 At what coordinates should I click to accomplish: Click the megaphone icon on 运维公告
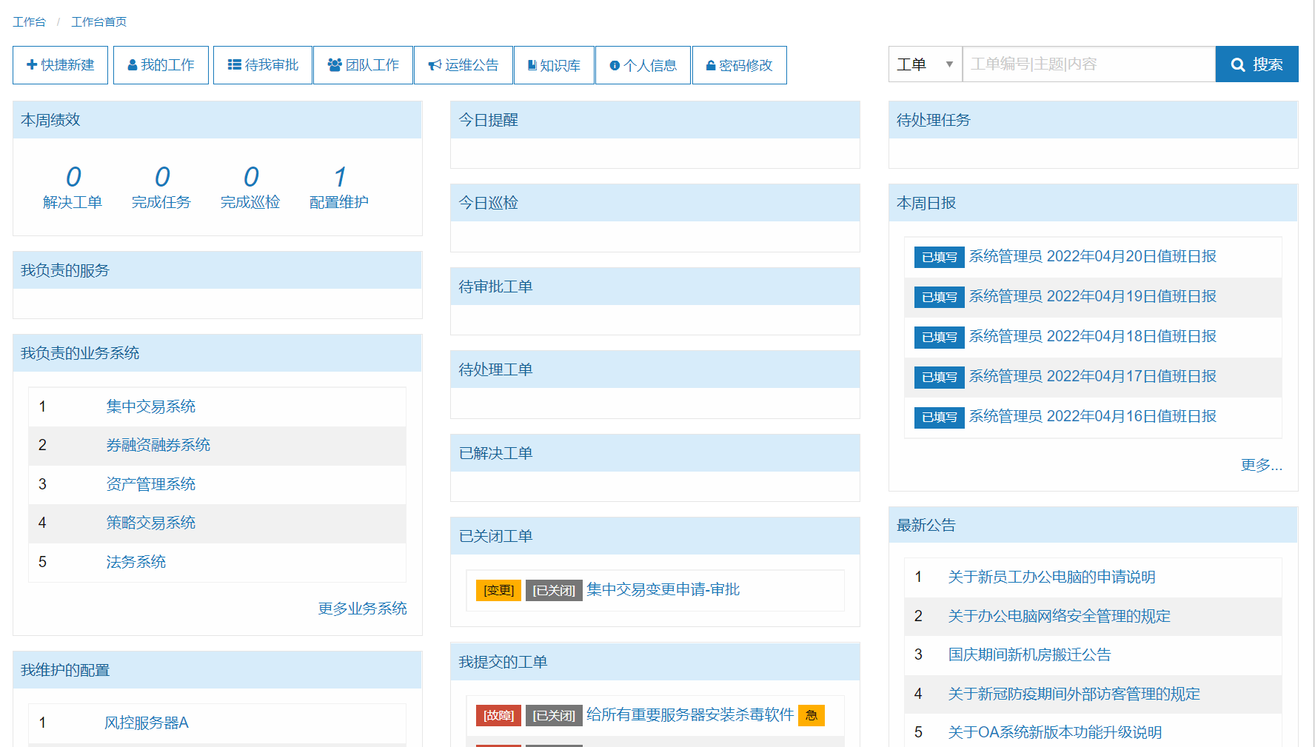click(435, 65)
